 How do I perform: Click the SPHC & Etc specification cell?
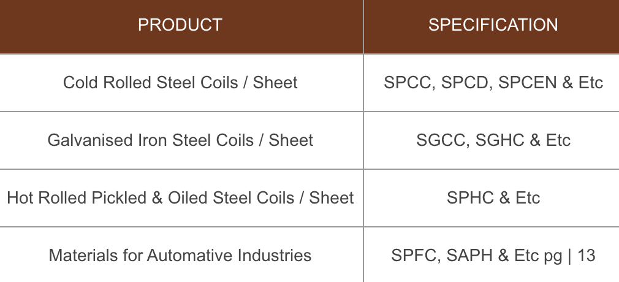pos(493,198)
